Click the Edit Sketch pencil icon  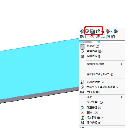87,32
